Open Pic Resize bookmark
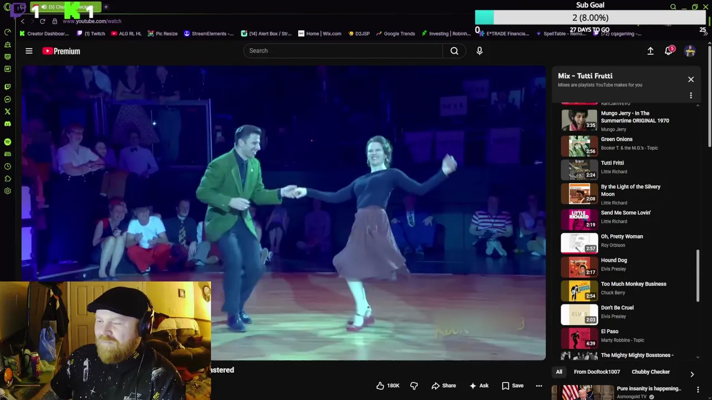Viewport: 712px width, 400px height. pyautogui.click(x=162, y=33)
